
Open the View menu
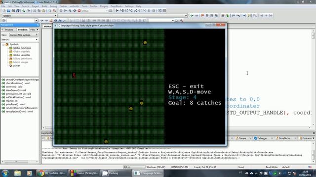coord(17,6)
